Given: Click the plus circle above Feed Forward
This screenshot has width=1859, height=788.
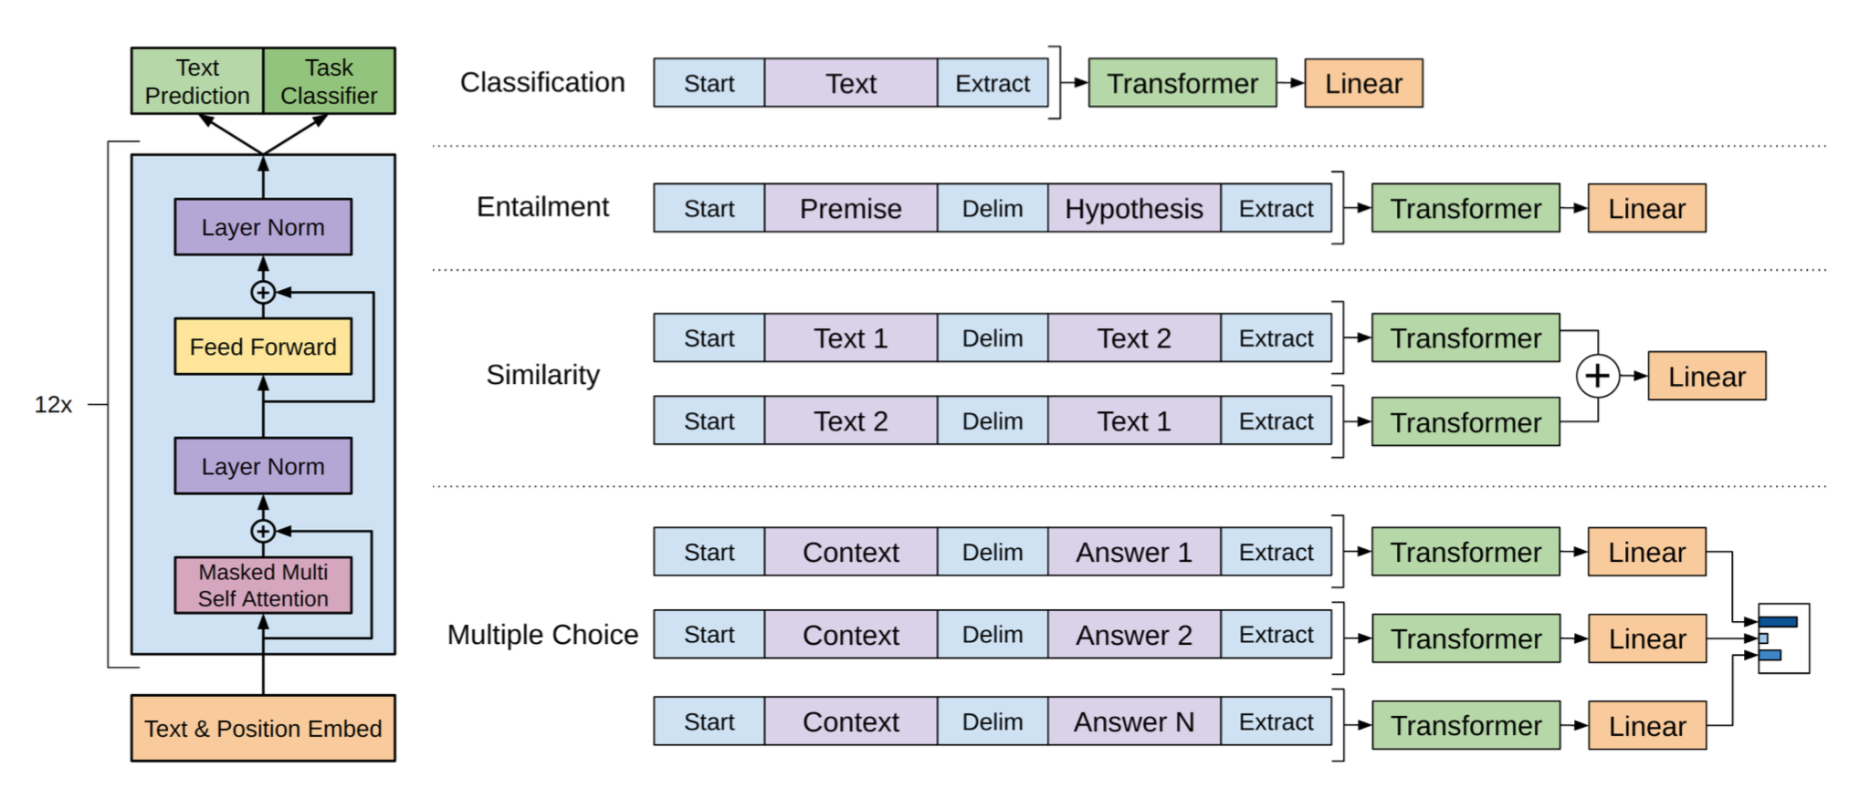Looking at the screenshot, I should coord(263,293).
